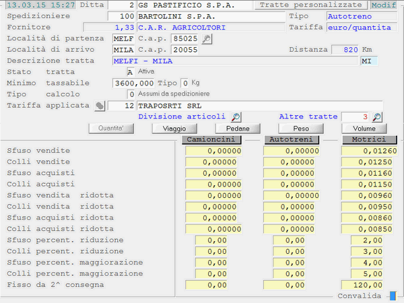Click Colli vendite Motrici value 0,01250
404x303 pixels.
pos(367,162)
